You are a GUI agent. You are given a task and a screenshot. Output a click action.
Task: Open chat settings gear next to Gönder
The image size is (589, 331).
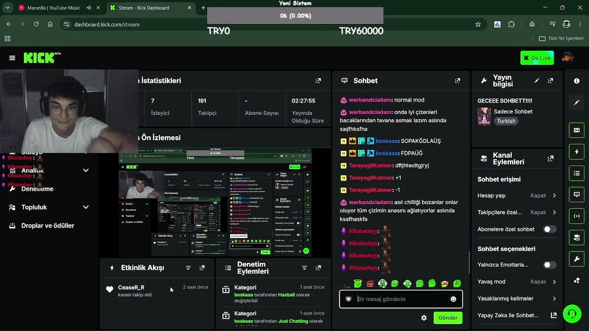click(424, 318)
